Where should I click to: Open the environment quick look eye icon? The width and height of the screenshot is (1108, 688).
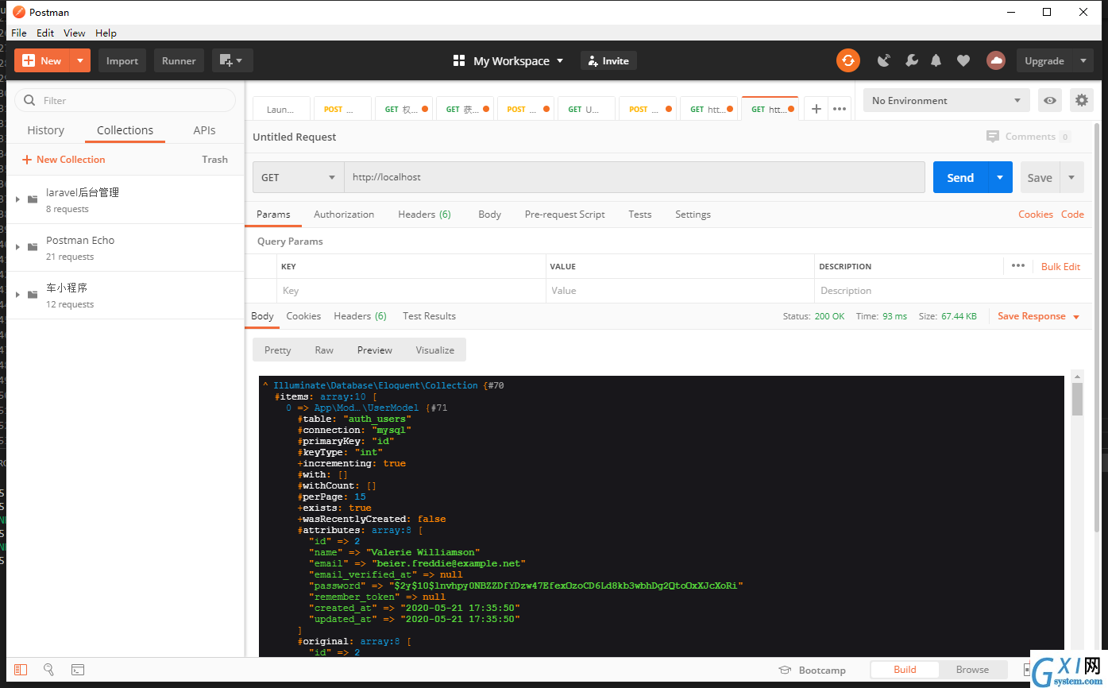(1050, 100)
